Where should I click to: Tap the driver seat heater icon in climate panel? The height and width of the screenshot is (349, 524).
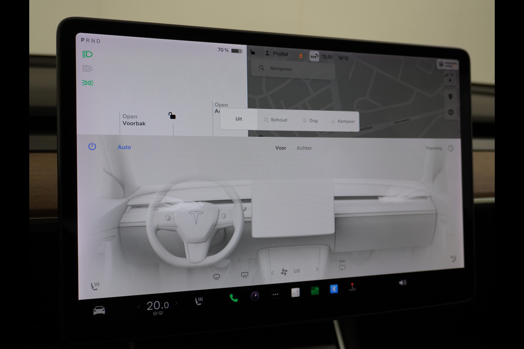coord(95,287)
